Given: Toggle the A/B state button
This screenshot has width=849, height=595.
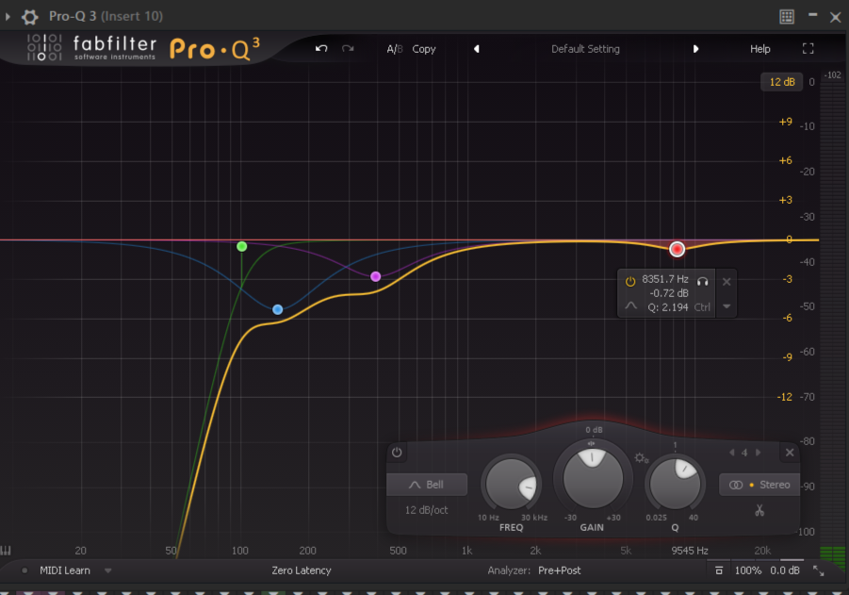Looking at the screenshot, I should (395, 49).
